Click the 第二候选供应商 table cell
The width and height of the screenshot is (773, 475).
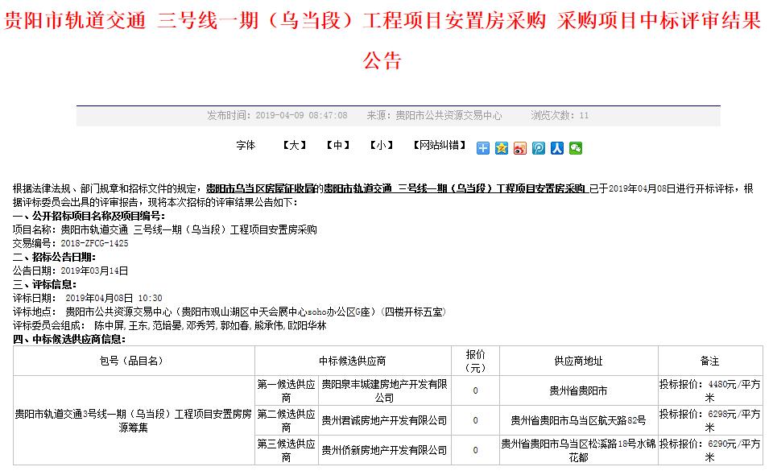click(286, 420)
